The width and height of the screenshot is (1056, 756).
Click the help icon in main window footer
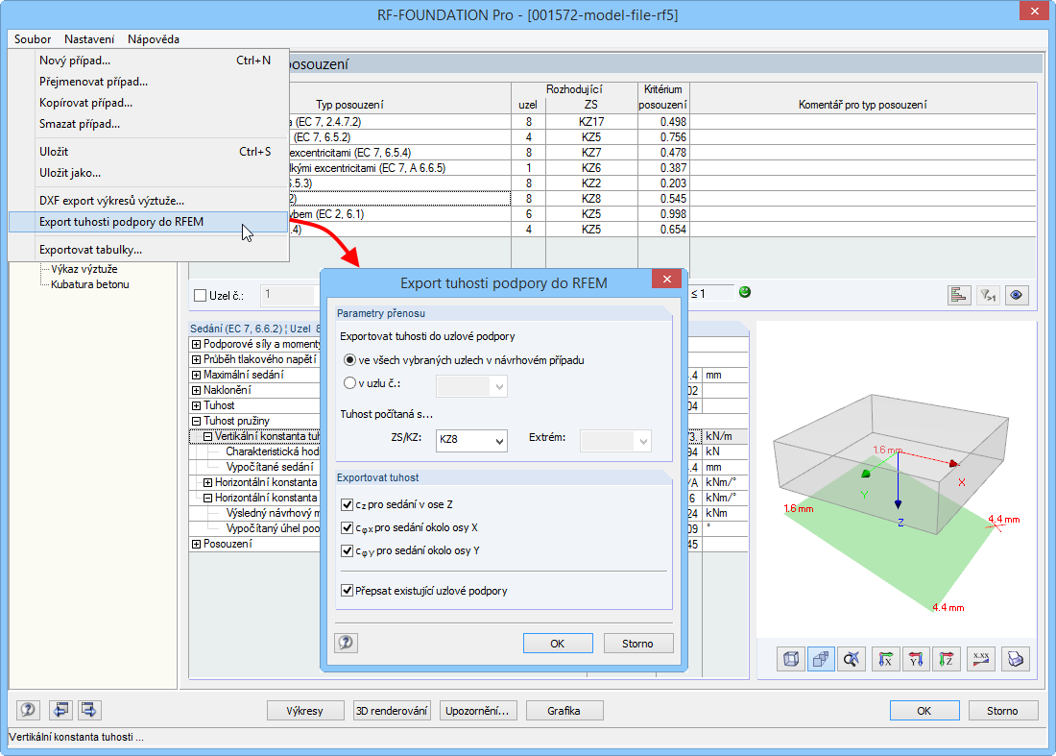28,710
